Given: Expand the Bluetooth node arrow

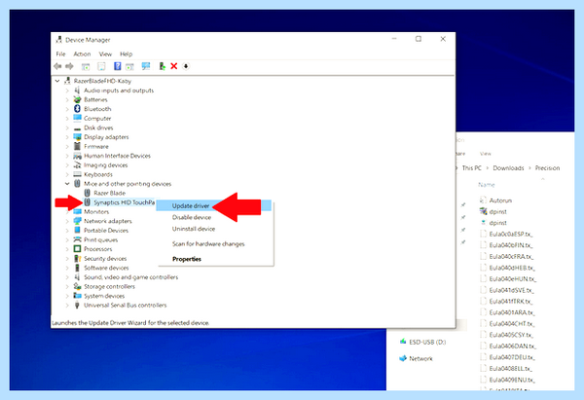Looking at the screenshot, I should [67, 109].
